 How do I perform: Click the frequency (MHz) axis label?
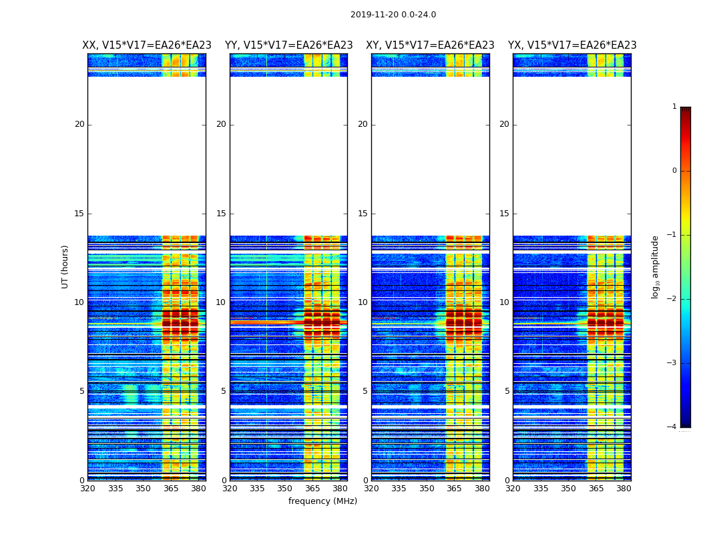(322, 501)
